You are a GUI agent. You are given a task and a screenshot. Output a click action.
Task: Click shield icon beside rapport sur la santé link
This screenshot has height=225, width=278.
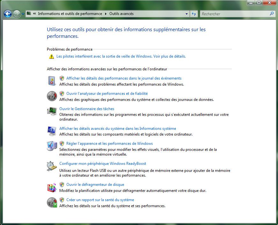(x=62, y=200)
